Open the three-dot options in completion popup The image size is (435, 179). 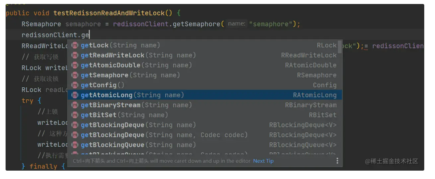(337, 161)
